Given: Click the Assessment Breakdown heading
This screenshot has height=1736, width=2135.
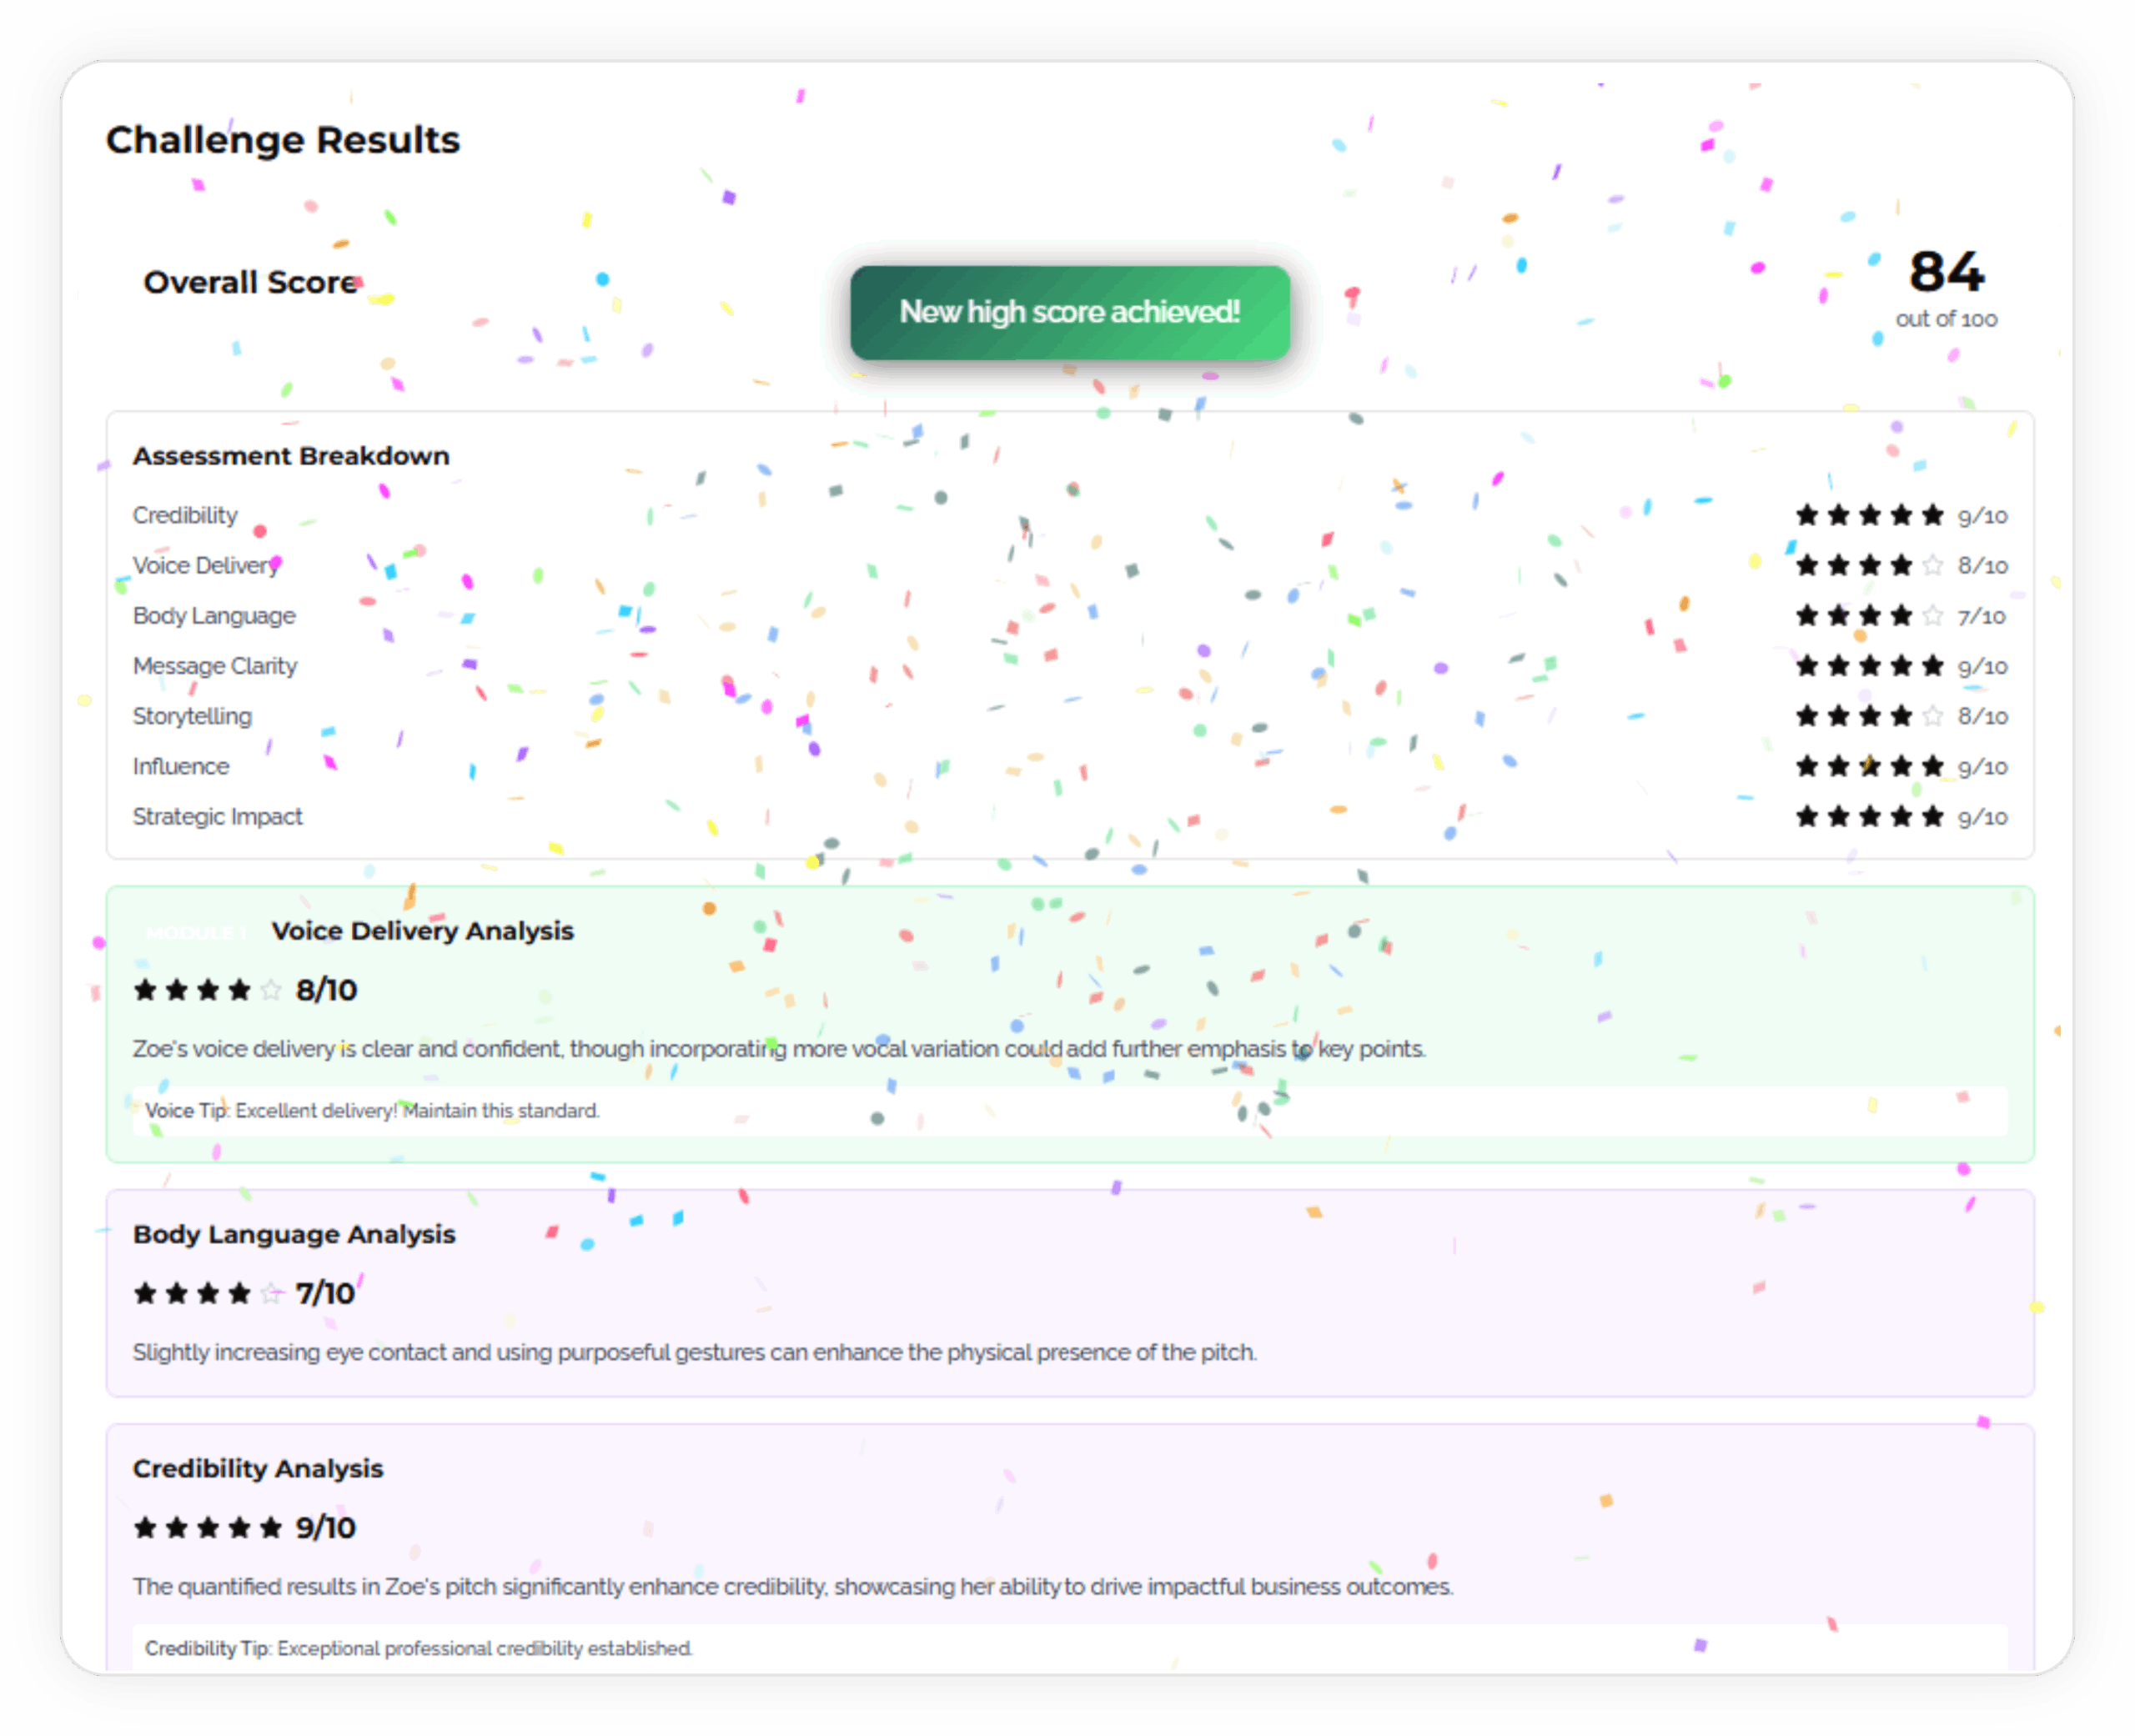Looking at the screenshot, I should pos(291,456).
